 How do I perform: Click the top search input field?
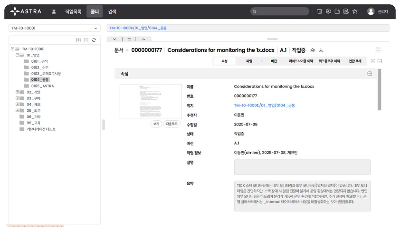coord(280,11)
